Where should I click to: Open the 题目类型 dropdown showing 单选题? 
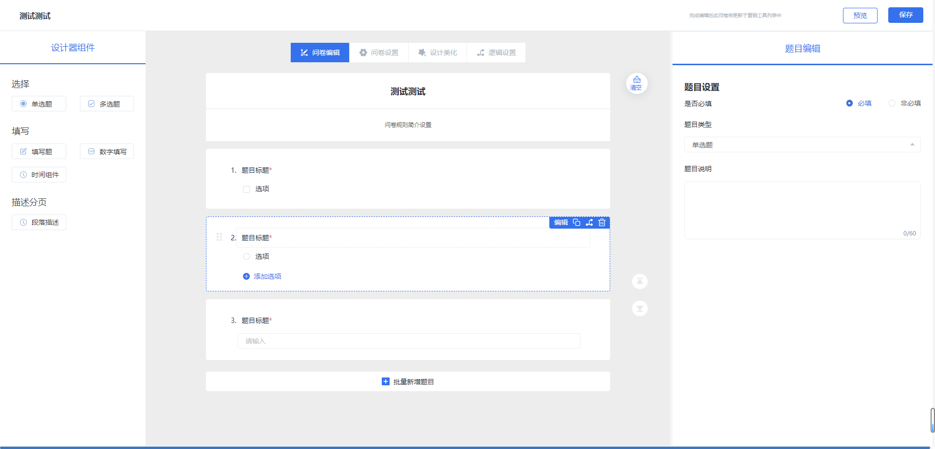click(803, 144)
